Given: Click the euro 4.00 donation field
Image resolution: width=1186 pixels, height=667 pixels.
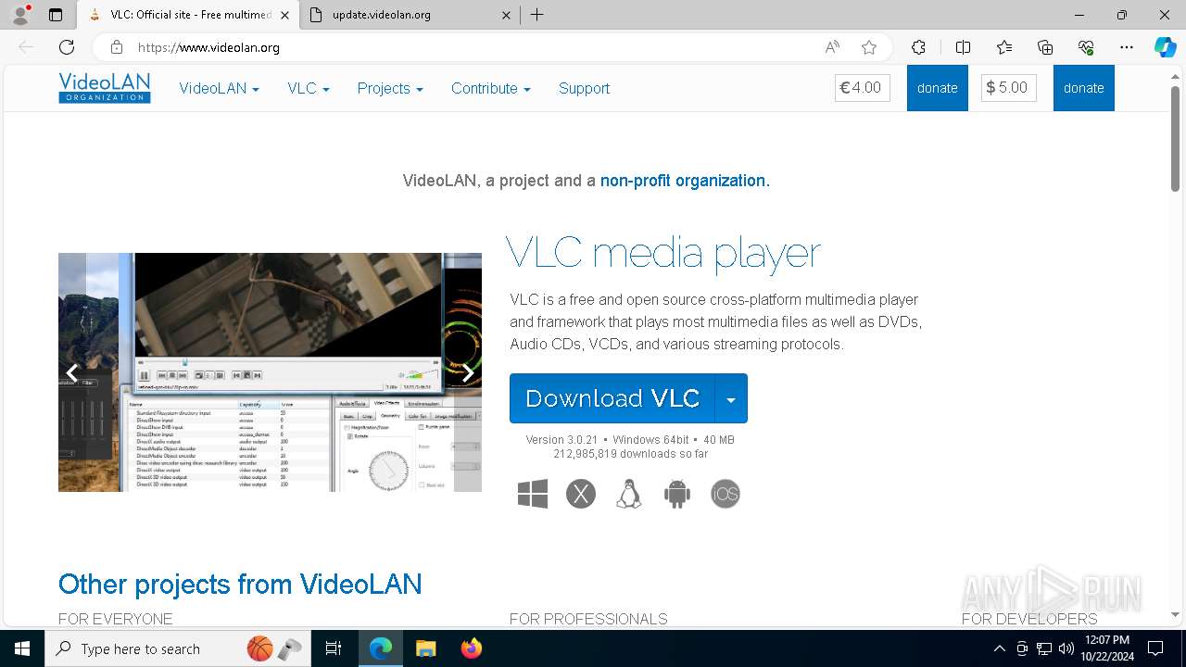Looking at the screenshot, I should pos(863,88).
